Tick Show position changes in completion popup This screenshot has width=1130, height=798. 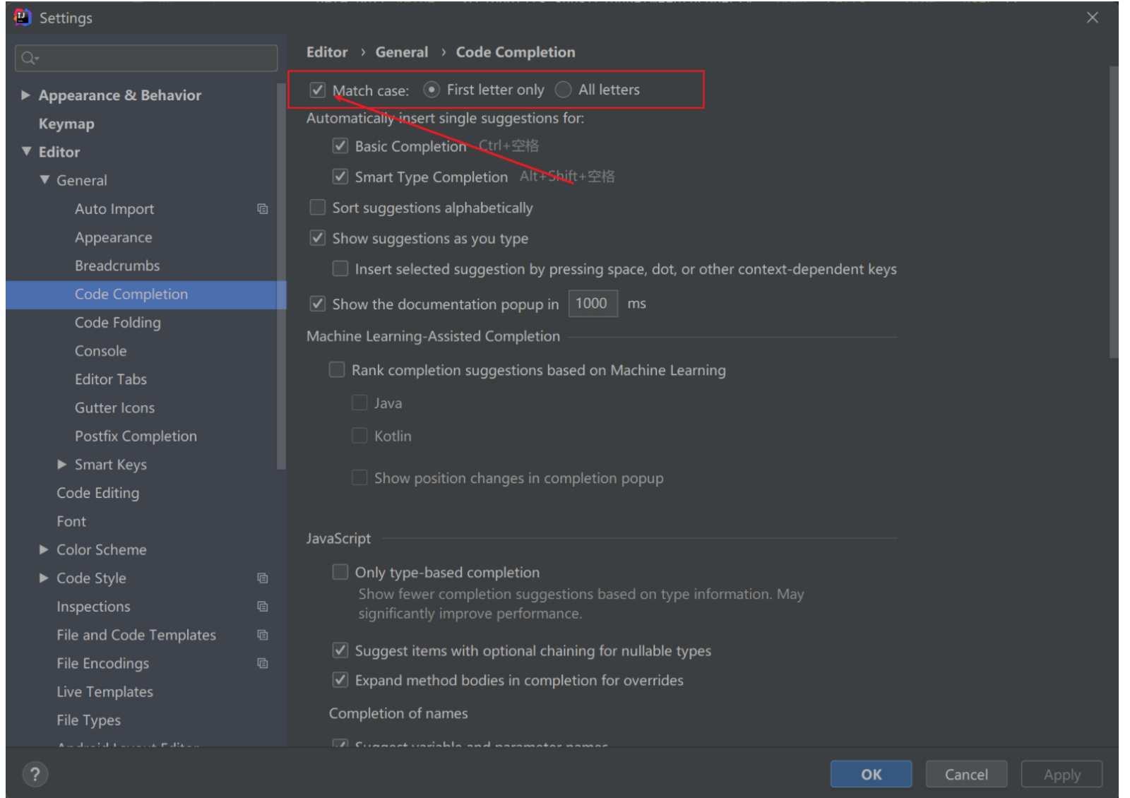359,478
